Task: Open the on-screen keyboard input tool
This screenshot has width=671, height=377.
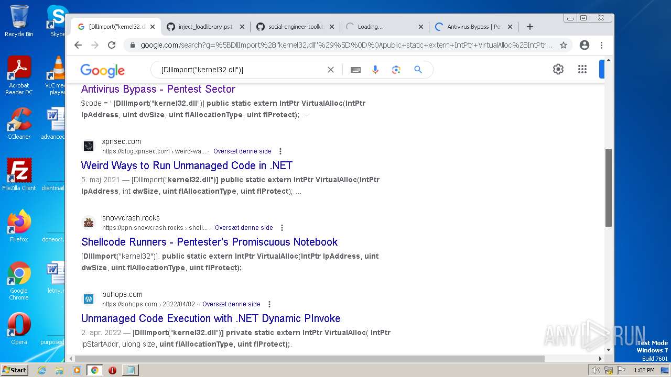Action: coord(355,70)
